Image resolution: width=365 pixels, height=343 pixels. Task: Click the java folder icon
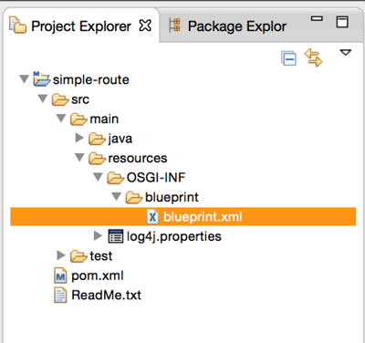(98, 139)
